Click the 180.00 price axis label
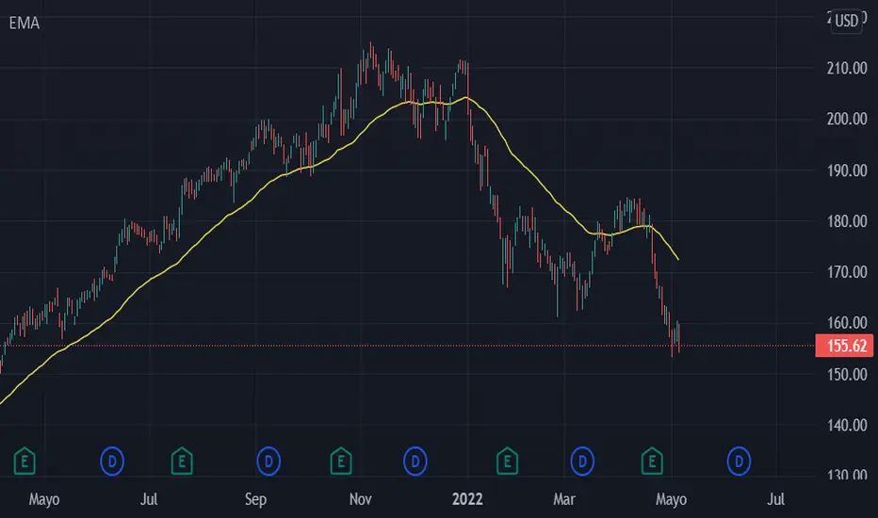878x518 pixels. [847, 221]
